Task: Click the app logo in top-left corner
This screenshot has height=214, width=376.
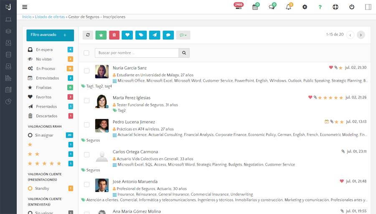Action: [8, 7]
